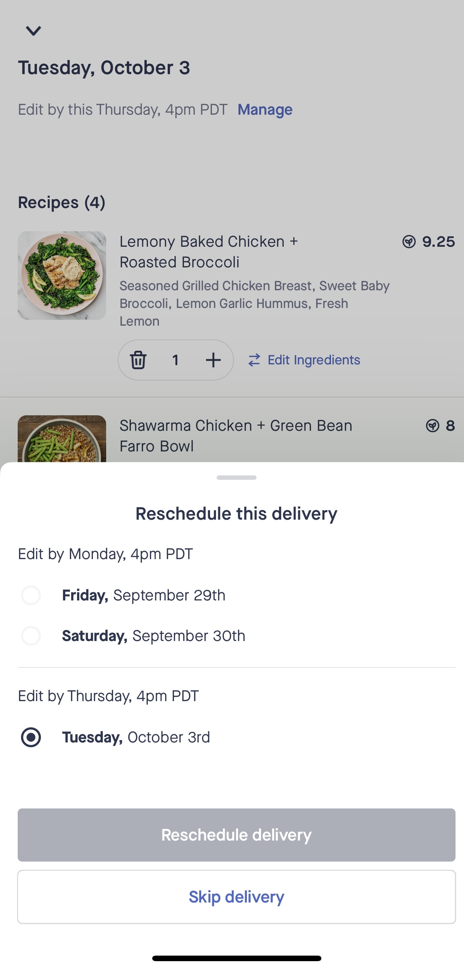Tap the Shawarma Chicken + Green Bean Farro Bowl title
This screenshot has width=464, height=970.
click(236, 436)
